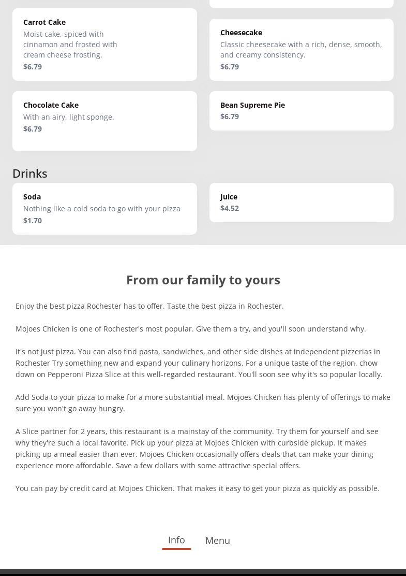Select the Bean Supreme Pie item

[x=301, y=111]
